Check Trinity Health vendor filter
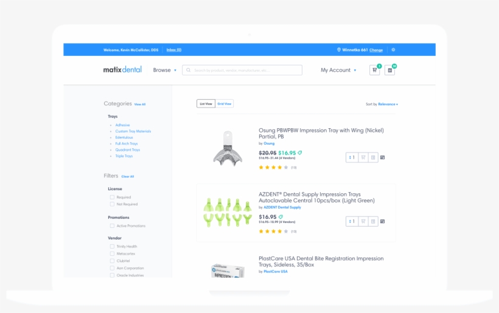The width and height of the screenshot is (499, 313). click(x=112, y=247)
